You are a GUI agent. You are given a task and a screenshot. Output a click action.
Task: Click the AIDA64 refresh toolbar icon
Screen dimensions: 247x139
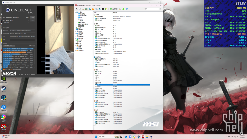tap(77, 9)
